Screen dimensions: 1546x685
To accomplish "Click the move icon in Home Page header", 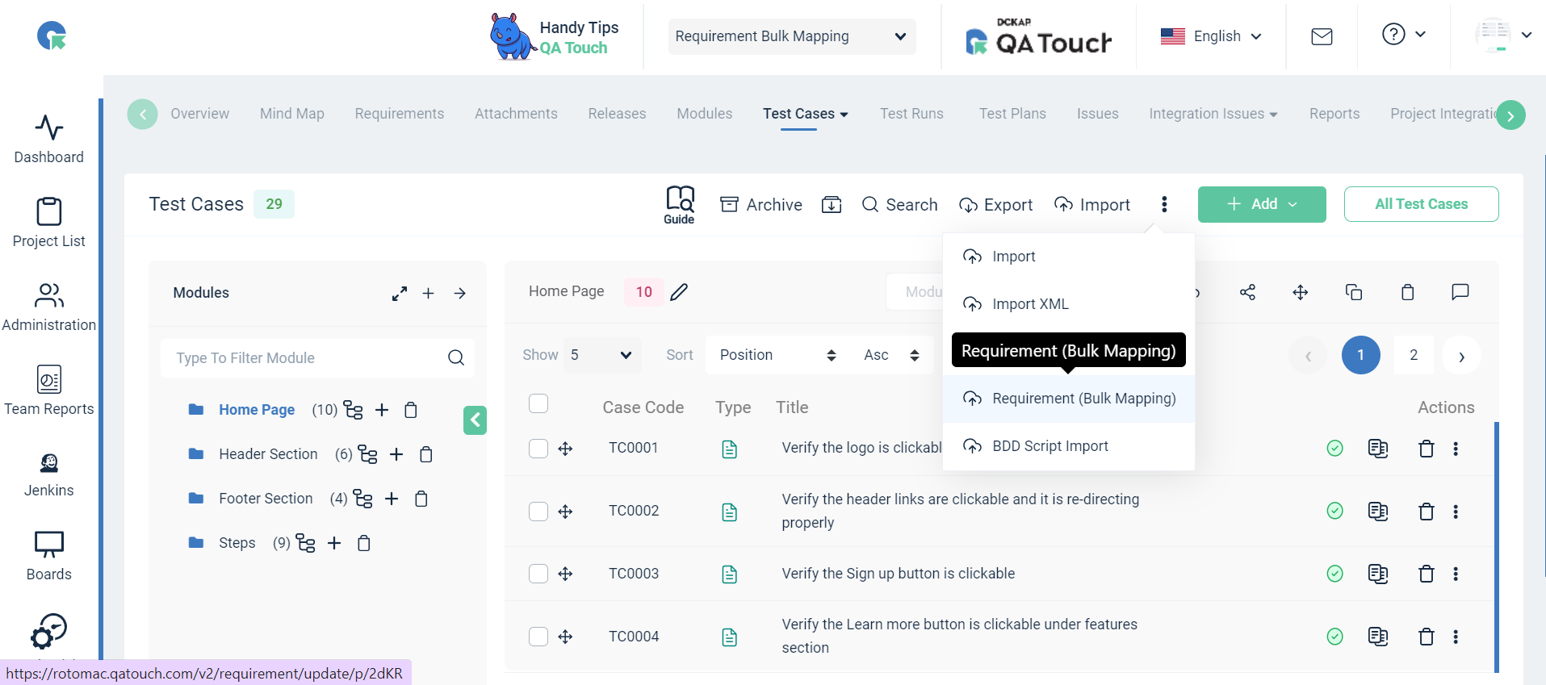I will pos(1301,292).
